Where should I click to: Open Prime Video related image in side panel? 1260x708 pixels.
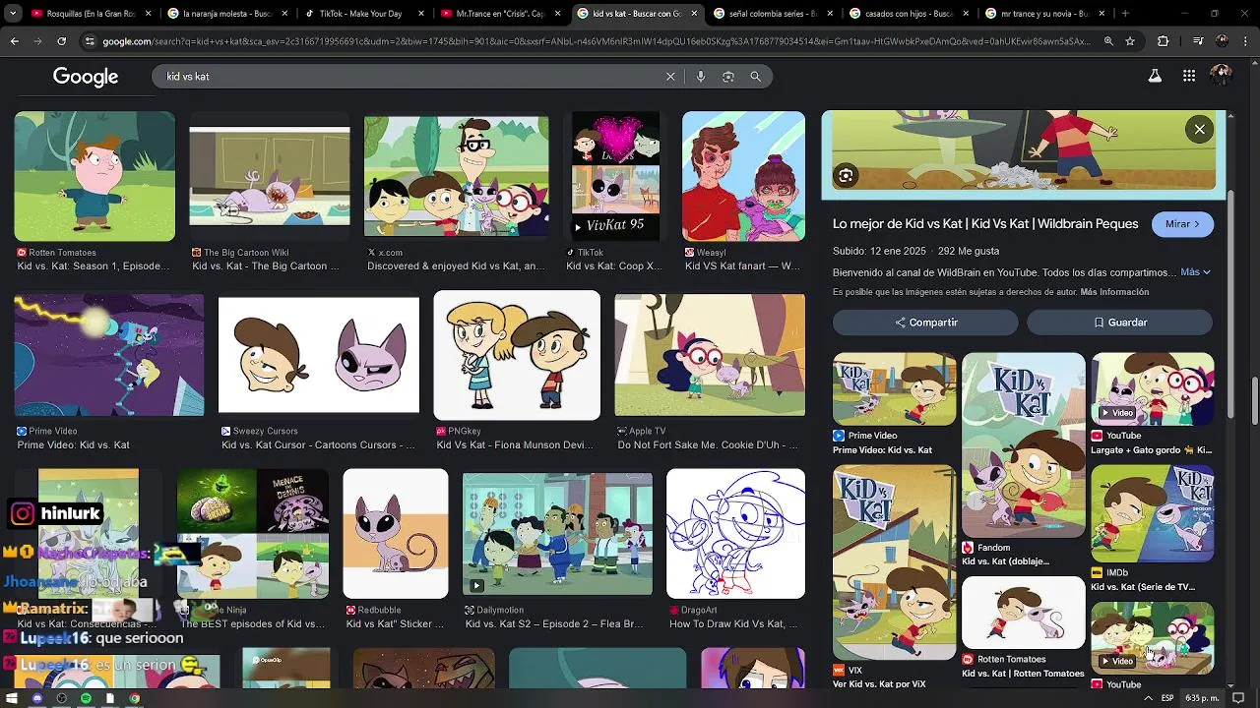point(895,389)
